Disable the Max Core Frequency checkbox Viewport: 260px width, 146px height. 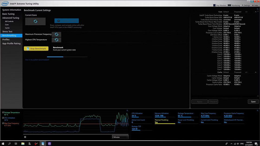click(x=3, y=123)
